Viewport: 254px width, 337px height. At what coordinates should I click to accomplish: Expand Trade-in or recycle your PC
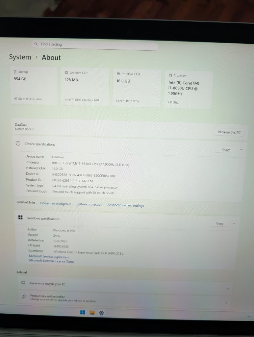tap(227, 289)
